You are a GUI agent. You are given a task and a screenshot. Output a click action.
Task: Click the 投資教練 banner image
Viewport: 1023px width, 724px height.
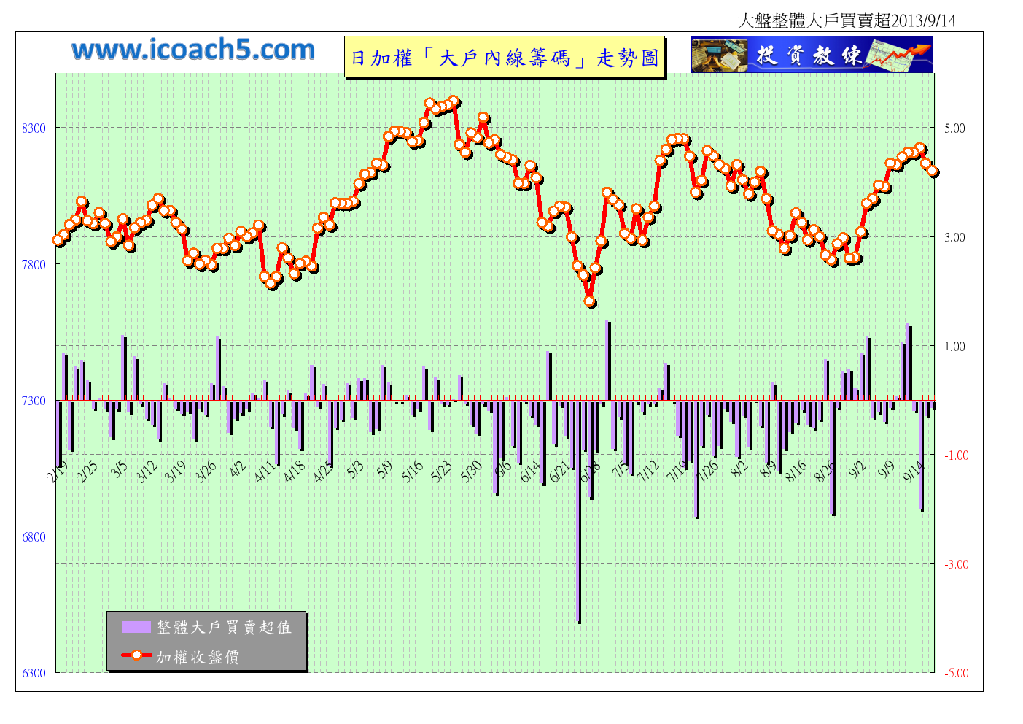click(812, 55)
